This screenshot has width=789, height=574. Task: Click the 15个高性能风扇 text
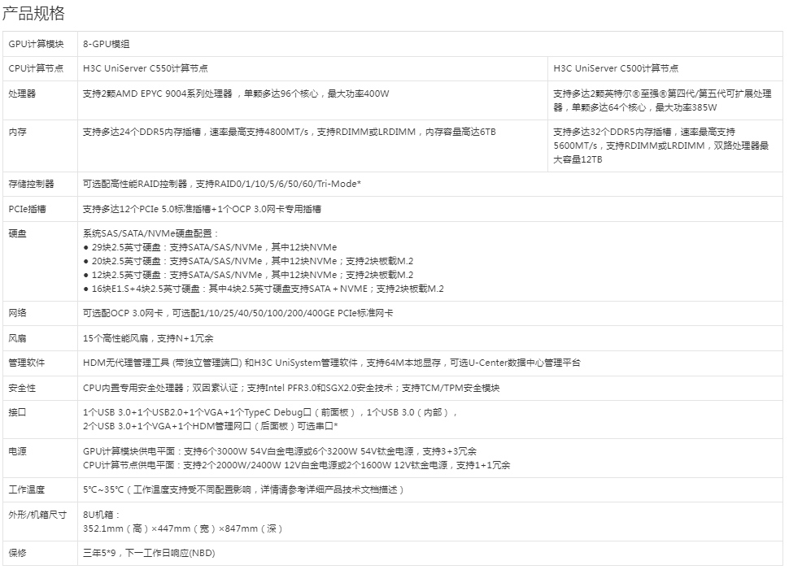148,338
